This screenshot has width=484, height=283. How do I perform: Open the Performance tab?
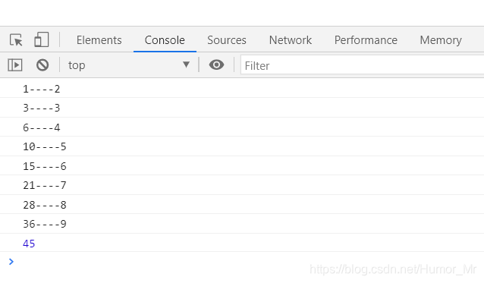pos(366,40)
